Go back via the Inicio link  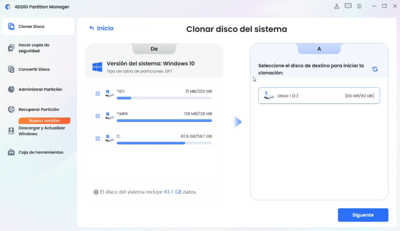pyautogui.click(x=101, y=28)
